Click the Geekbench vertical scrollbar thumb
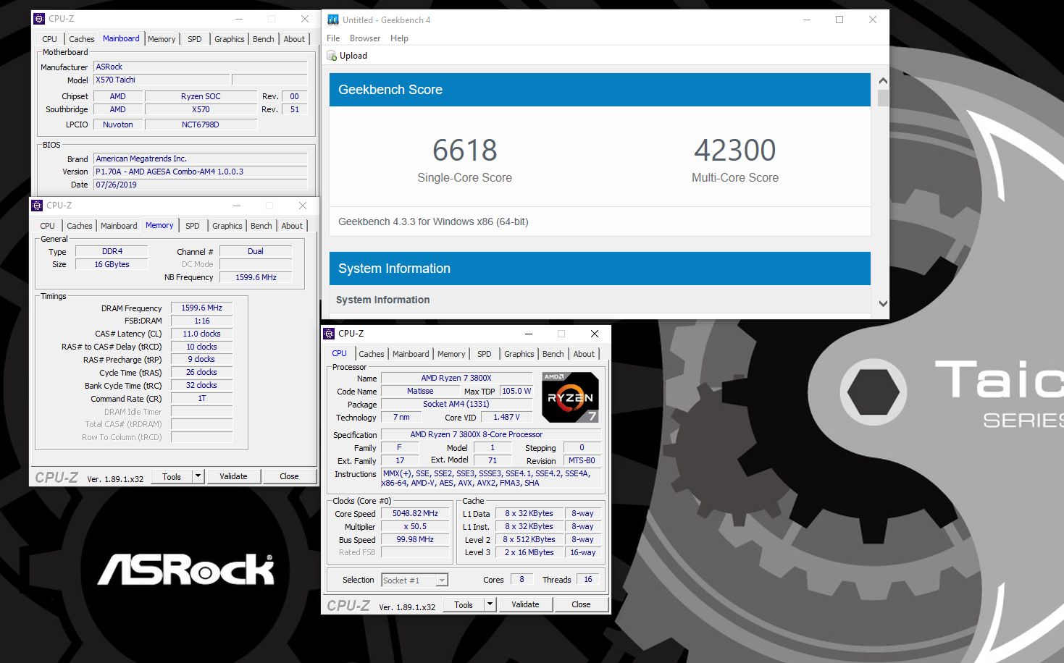Screen dimensions: 1064x663 tap(883, 98)
